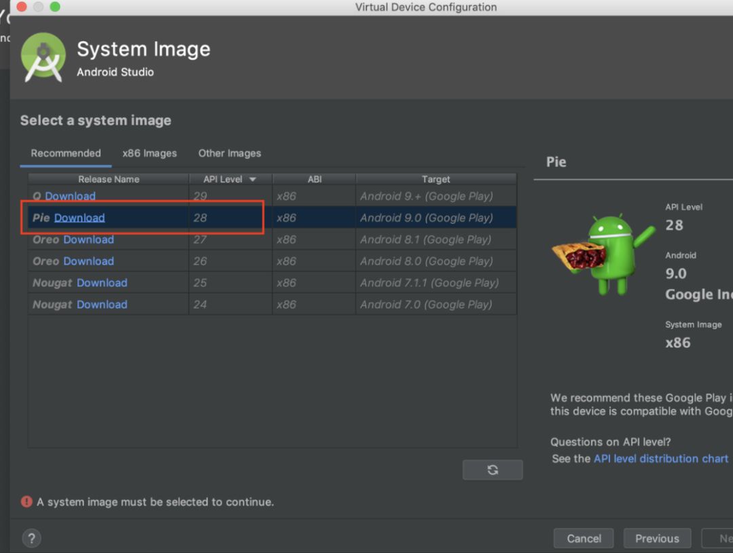Click the red error warning icon

[26, 502]
